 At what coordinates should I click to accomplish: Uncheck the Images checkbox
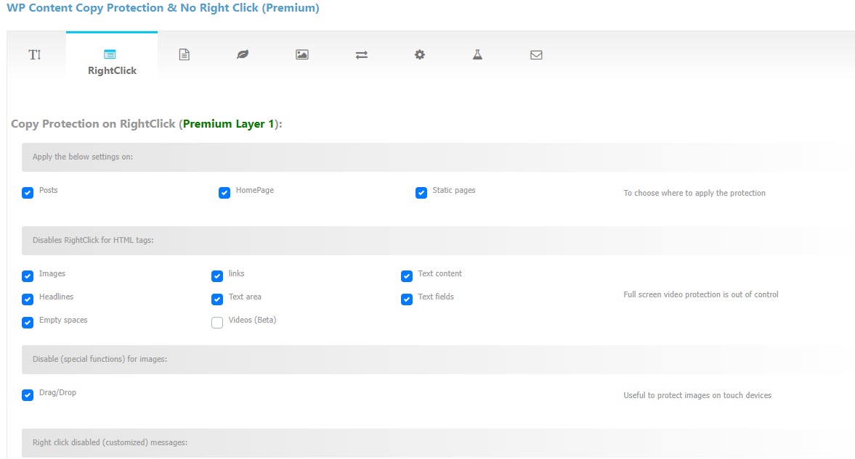[x=28, y=276]
